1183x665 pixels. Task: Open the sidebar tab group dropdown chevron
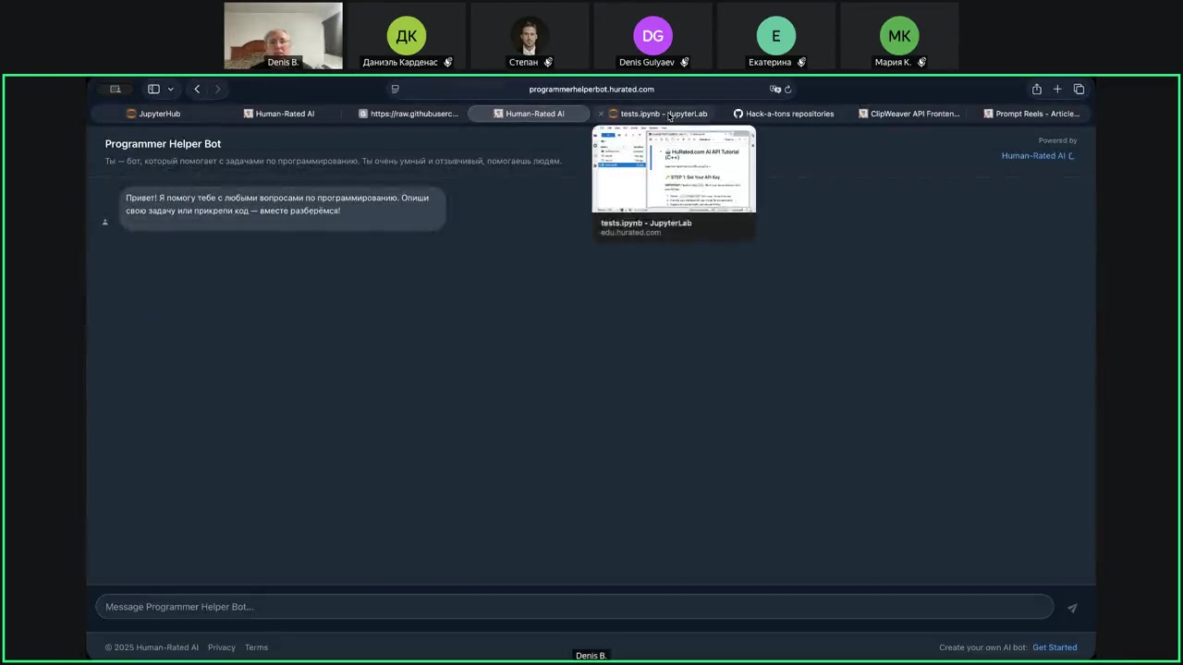click(x=170, y=90)
